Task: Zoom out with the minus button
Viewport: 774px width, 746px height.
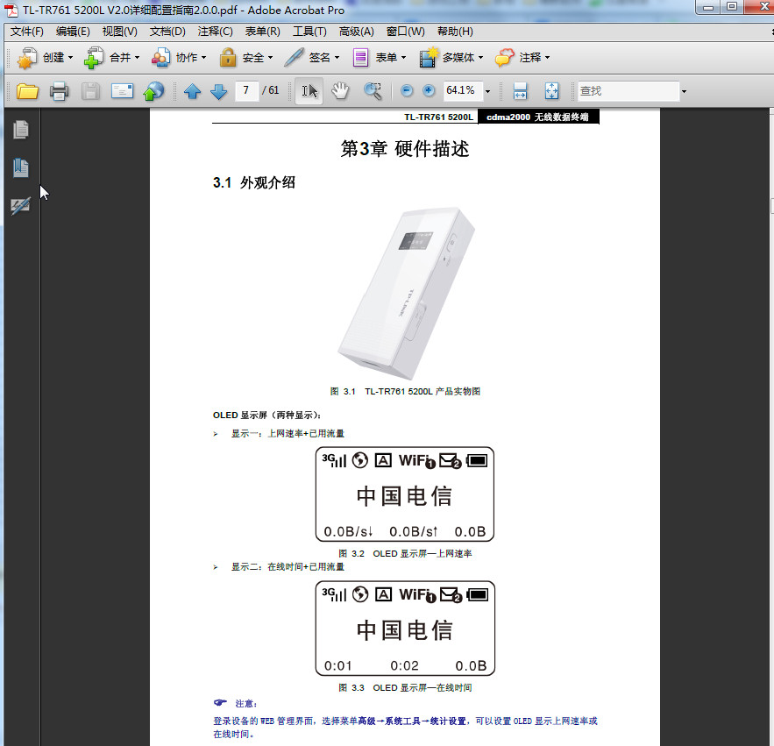Action: [x=406, y=90]
